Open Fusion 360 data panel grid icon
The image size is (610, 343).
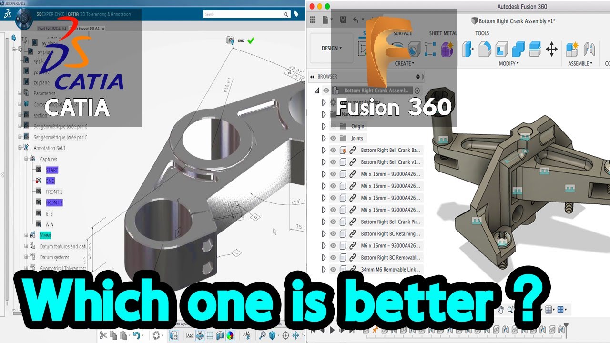[x=313, y=20]
